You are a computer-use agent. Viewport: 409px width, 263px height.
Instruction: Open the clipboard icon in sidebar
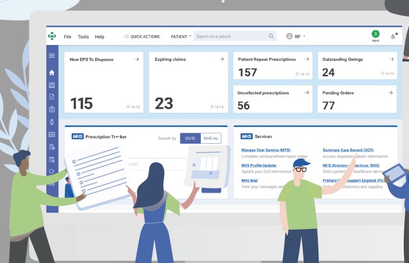click(x=52, y=109)
